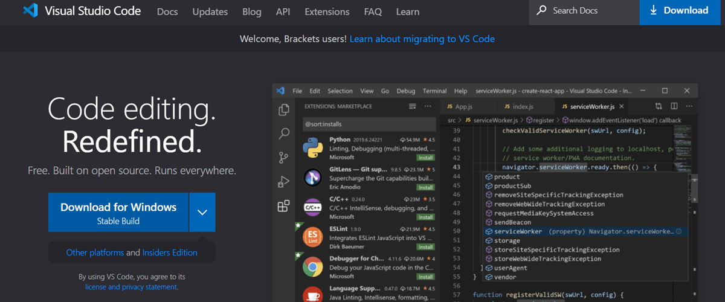The image size is (725, 302).
Task: Open Learn in site navigation
Action: coord(408,11)
